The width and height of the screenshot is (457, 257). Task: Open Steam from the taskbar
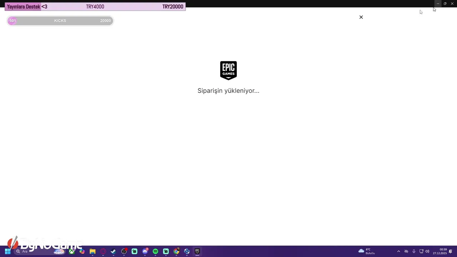pyautogui.click(x=113, y=251)
